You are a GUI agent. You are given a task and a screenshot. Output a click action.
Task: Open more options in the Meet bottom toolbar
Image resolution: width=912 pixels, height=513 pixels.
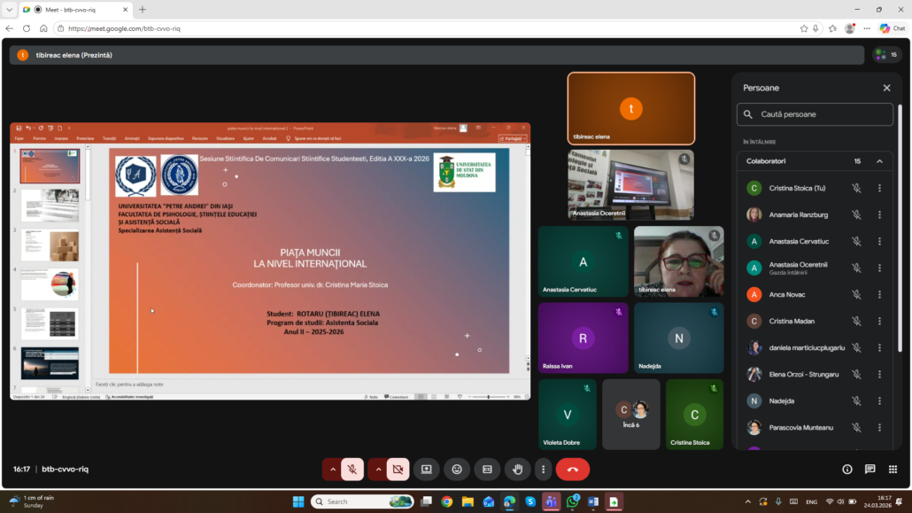[544, 470]
